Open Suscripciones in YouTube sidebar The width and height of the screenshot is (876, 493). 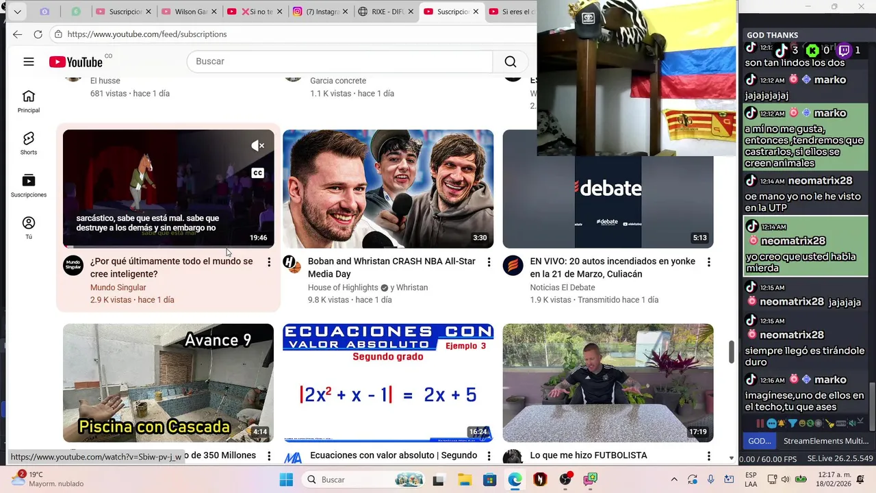(x=29, y=186)
